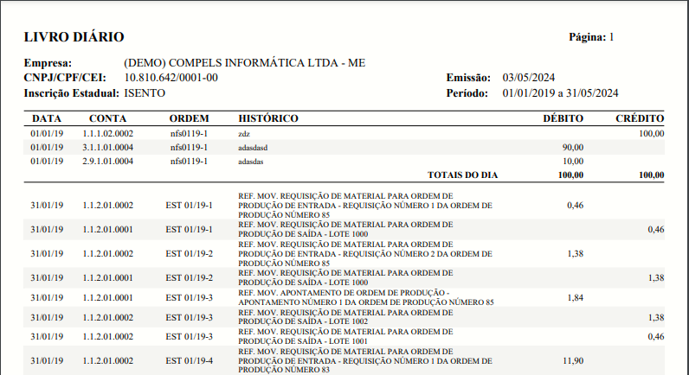Click history text ending 'REQUISIÇÃO NÚMERO 1 ... NÚMERO 85'
The height and width of the screenshot is (375, 689).
pyautogui.click(x=365, y=206)
